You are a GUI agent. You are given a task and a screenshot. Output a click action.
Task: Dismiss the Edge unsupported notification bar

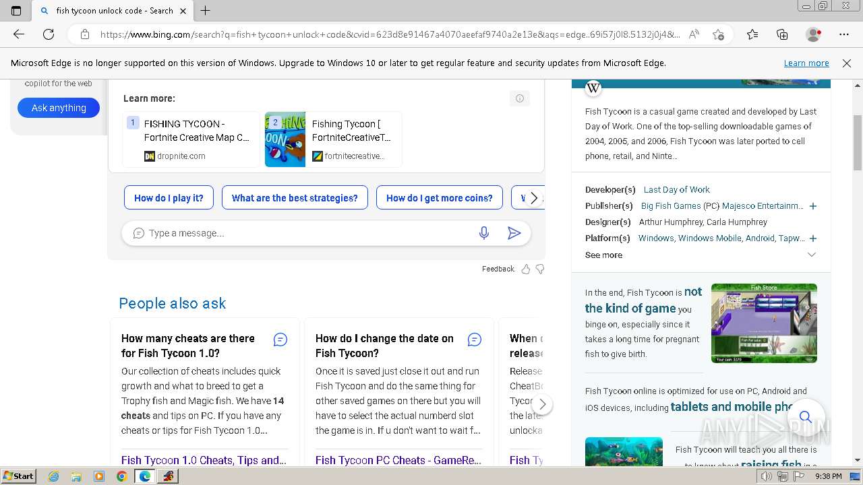pos(847,63)
